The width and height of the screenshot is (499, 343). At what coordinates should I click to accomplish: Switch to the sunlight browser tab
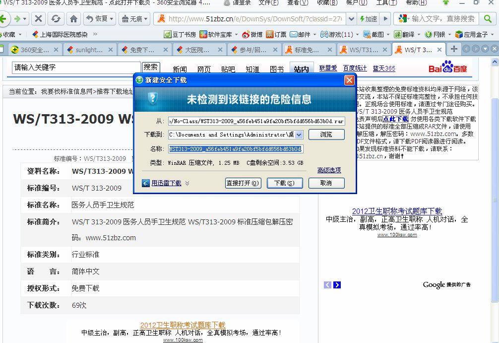point(88,50)
